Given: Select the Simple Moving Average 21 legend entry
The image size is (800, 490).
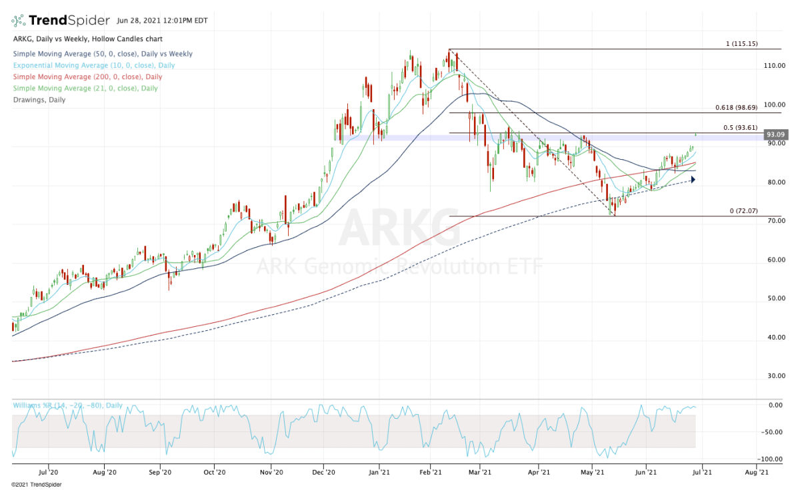Looking at the screenshot, I should (85, 88).
